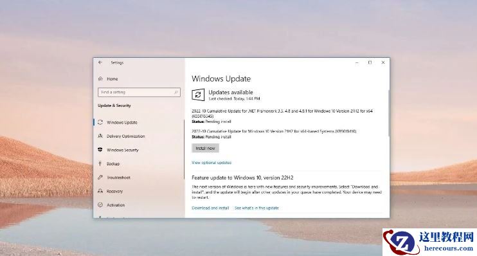Screen dimensions: 477x256
Task: Click the search magnifier icon
Action: click(x=176, y=92)
